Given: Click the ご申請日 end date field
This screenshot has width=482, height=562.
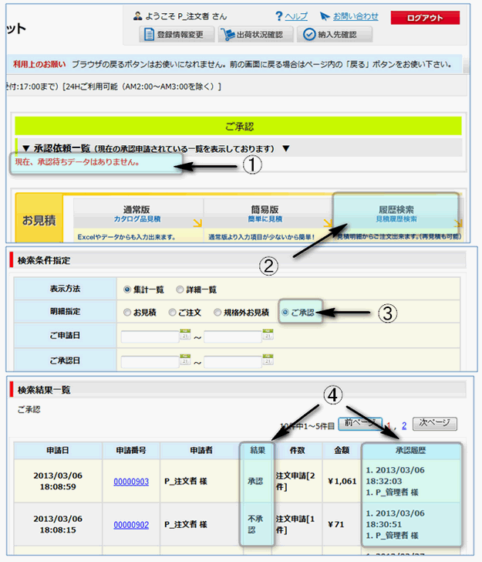Looking at the screenshot, I should coord(233,337).
